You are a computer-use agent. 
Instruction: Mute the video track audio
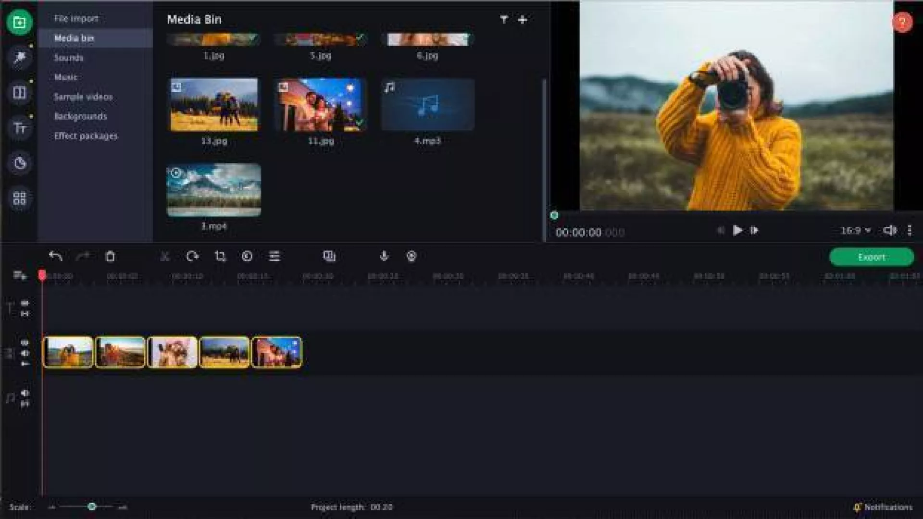point(25,353)
